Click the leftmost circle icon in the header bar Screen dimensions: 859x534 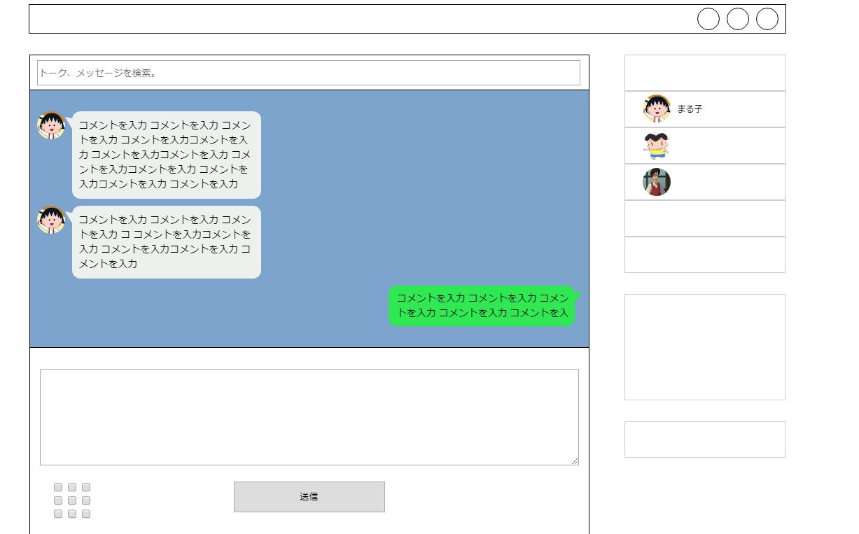(x=708, y=19)
